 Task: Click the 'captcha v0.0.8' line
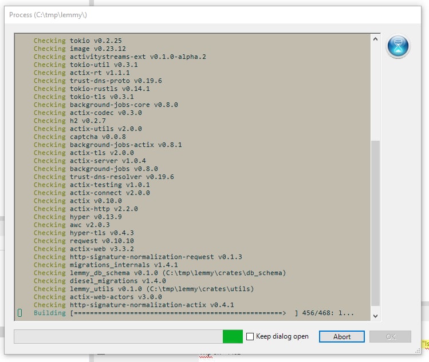80,137
